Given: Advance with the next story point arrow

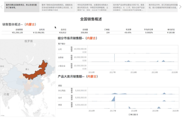Looking at the screenshot, I should (180, 7).
